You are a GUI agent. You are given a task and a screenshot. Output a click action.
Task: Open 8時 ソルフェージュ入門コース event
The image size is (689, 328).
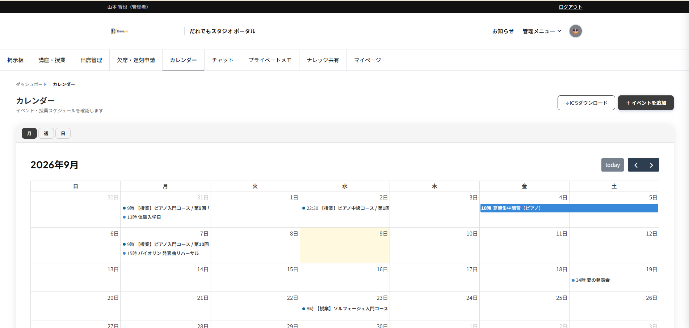345,308
